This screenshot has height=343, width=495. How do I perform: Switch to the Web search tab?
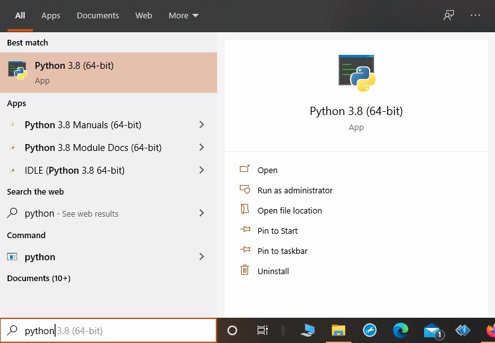point(144,15)
